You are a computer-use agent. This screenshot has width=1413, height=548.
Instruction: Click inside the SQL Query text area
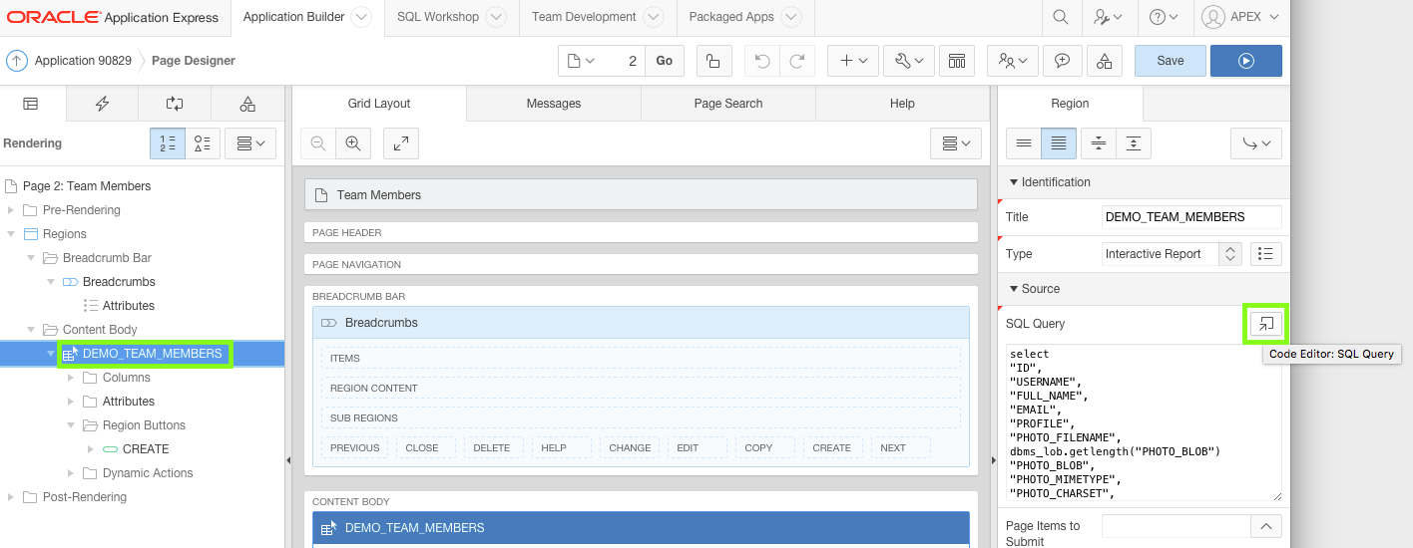pos(1144,423)
